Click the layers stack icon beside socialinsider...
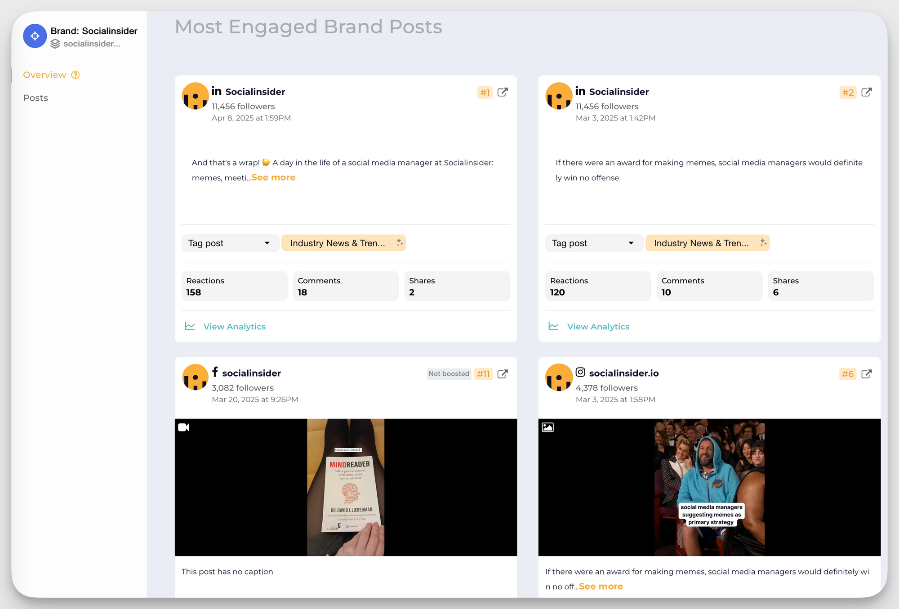This screenshot has height=609, width=899. 55,44
